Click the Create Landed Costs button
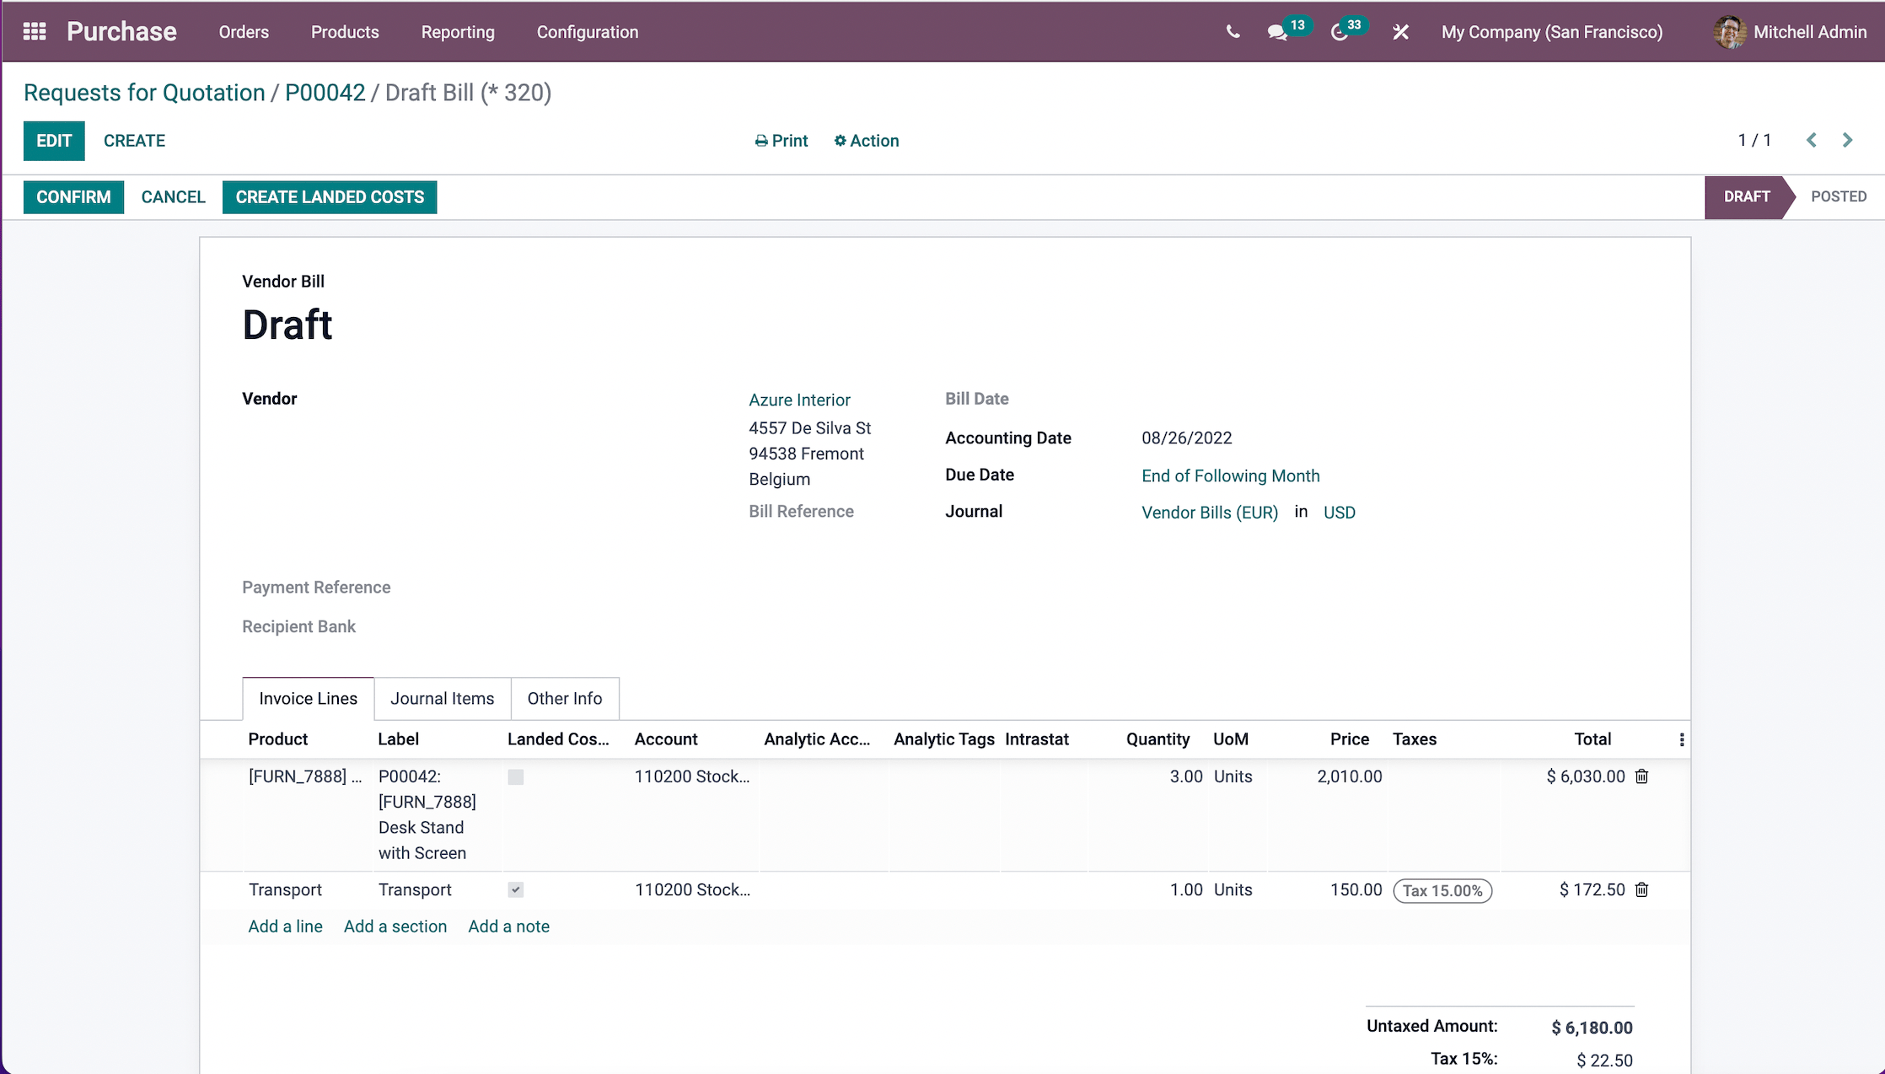 [x=330, y=197]
